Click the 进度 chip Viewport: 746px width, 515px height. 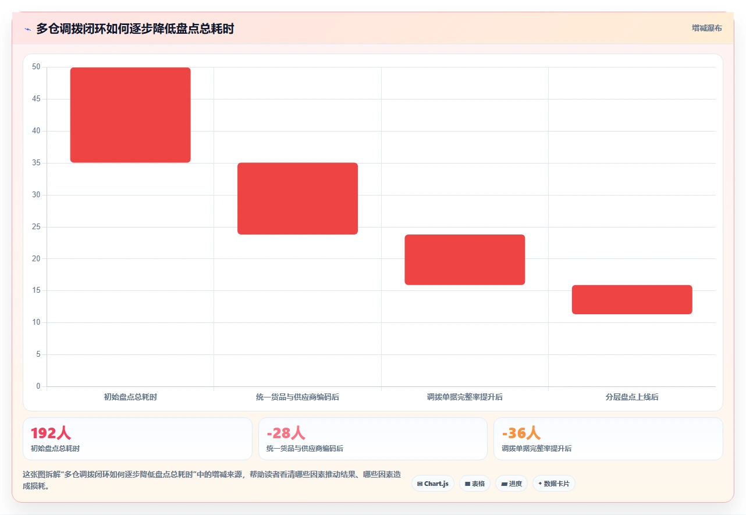pyautogui.click(x=511, y=484)
